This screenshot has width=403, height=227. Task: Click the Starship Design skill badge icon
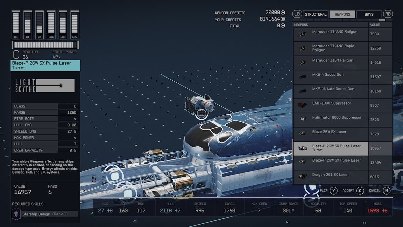click(16, 214)
